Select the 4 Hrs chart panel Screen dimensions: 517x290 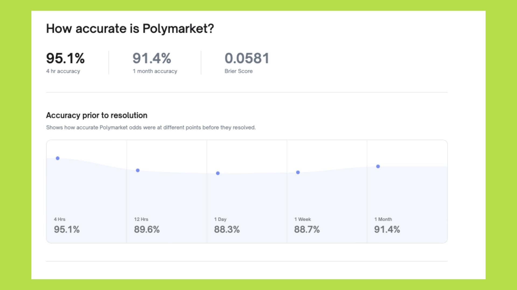[86, 191]
